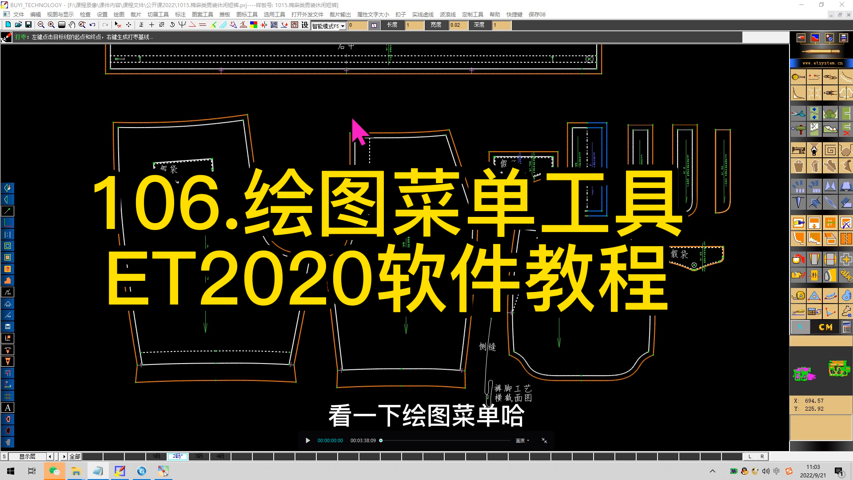Click the pencil notch tool icon beside prompt

pyautogui.click(x=6, y=37)
